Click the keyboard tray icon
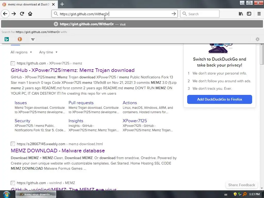The width and height of the screenshot is (264, 198). pos(226,194)
